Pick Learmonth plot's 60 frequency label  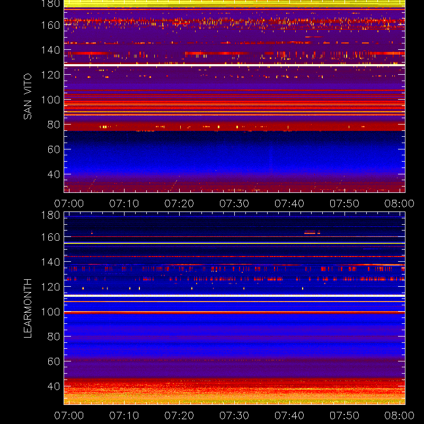coord(54,361)
